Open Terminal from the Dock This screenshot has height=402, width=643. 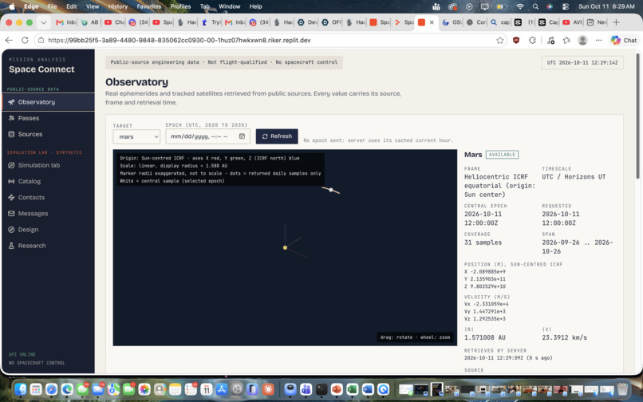click(x=321, y=389)
